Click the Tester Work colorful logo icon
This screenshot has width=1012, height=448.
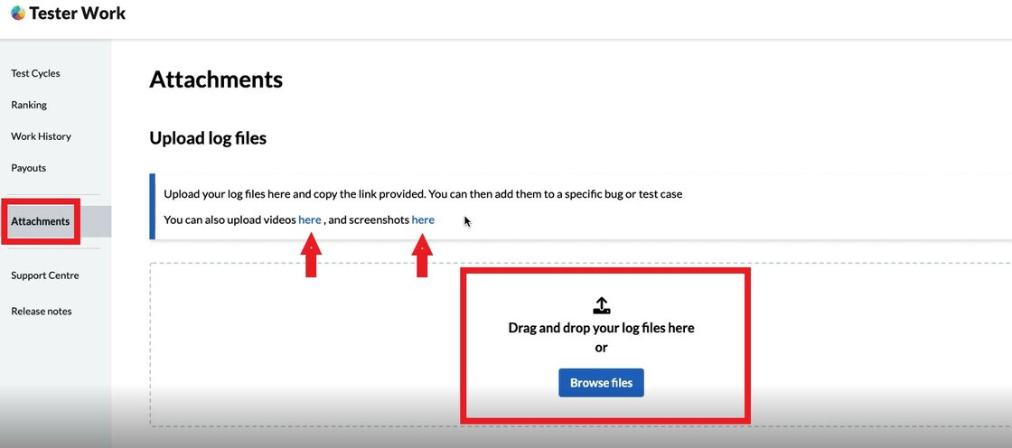pos(17,14)
